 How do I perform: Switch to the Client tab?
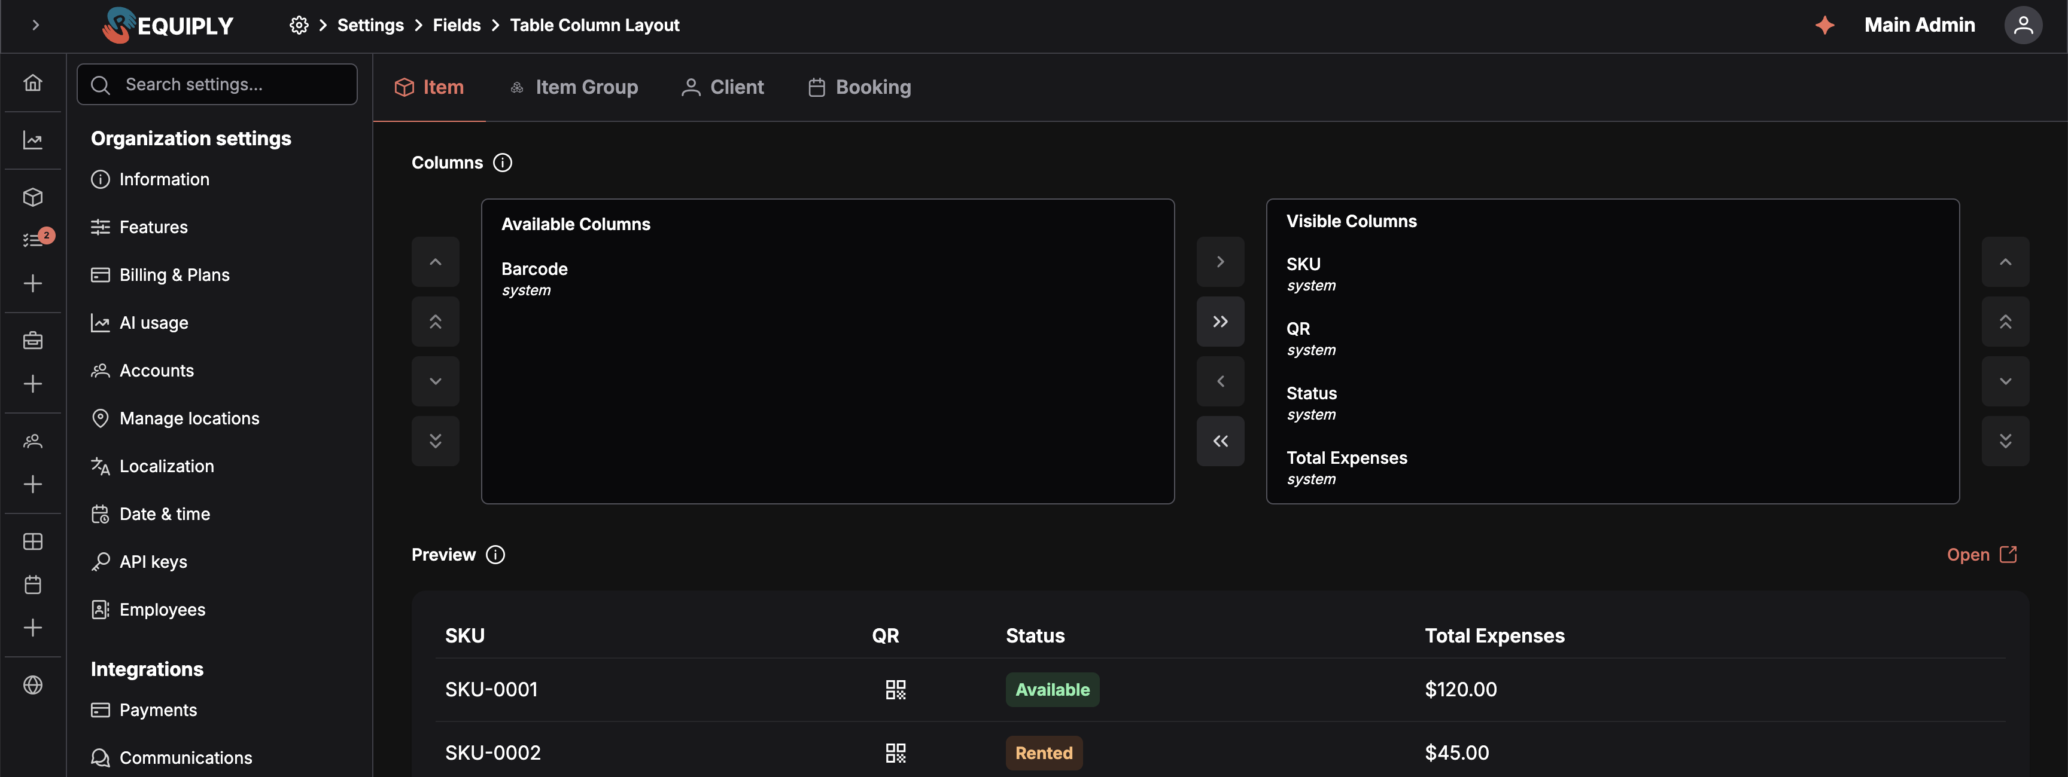(x=722, y=87)
